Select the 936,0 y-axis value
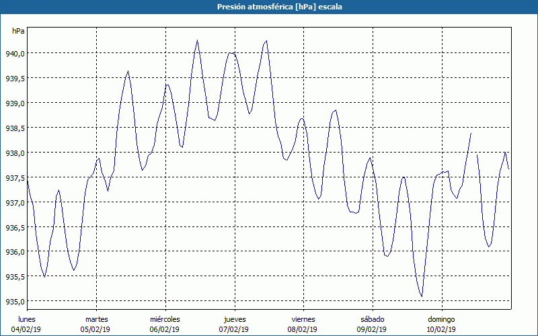This screenshot has width=538, height=336. (x=15, y=251)
